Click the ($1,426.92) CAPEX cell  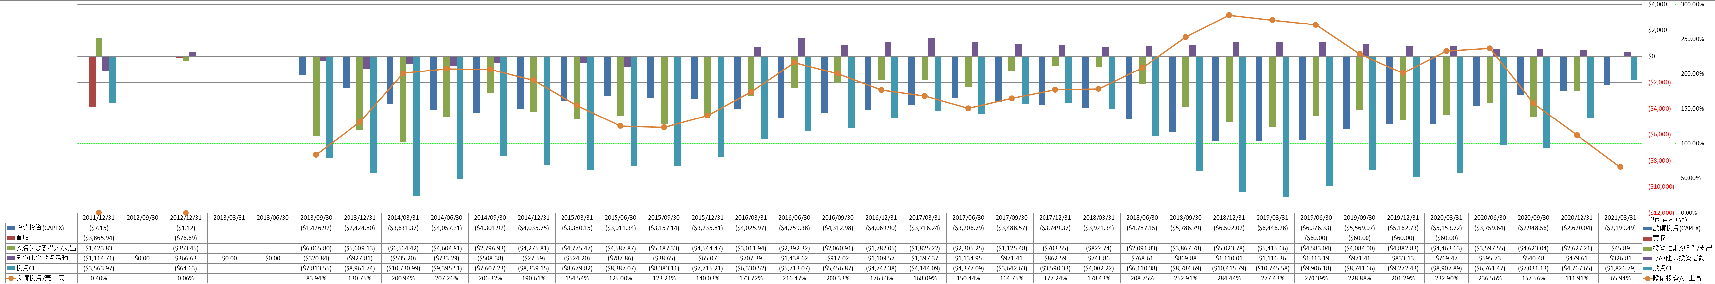pyautogui.click(x=316, y=227)
